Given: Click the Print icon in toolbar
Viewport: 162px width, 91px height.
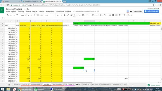Looking at the screenshot, I should [x=8, y=15].
